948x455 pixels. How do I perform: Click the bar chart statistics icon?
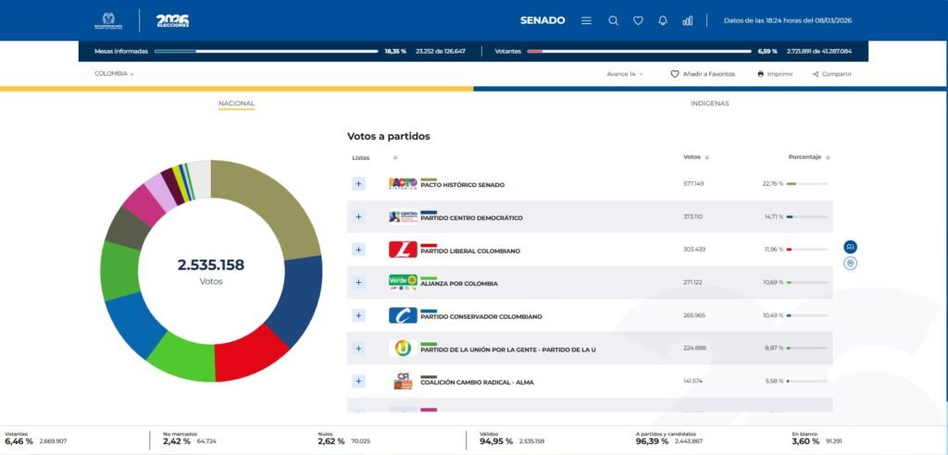click(x=687, y=20)
